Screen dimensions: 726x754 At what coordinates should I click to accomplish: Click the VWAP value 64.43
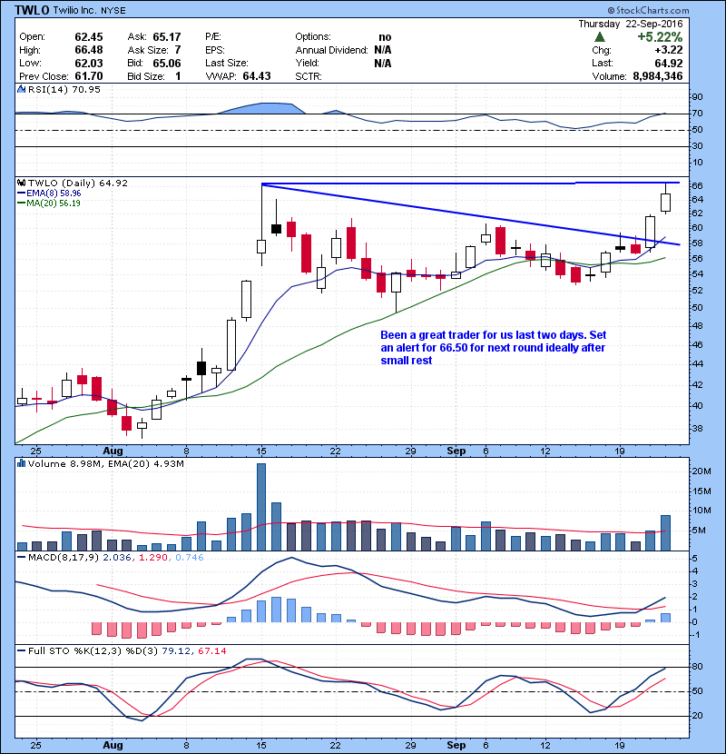257,76
